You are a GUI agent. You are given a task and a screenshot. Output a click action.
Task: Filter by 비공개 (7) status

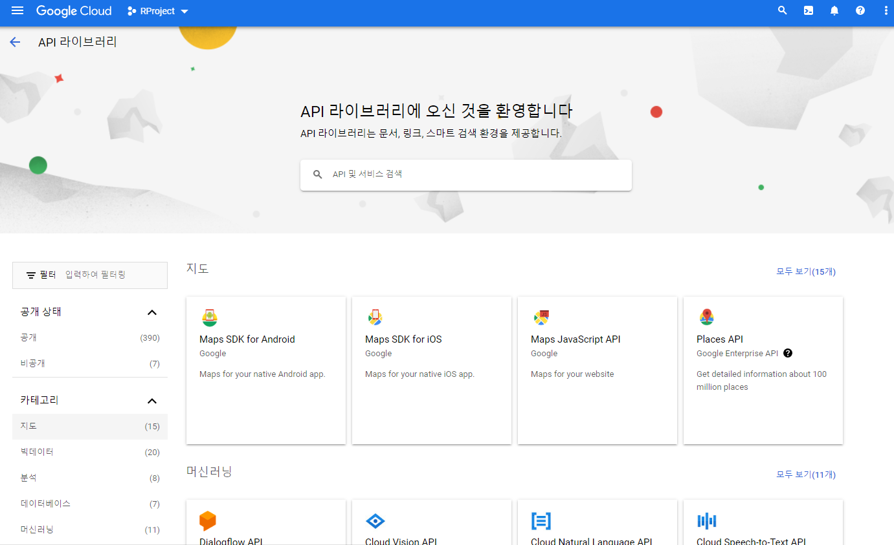click(x=90, y=363)
